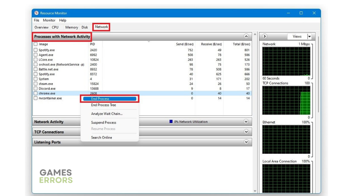Open the File menu
353x196 pixels.
(x=36, y=20)
